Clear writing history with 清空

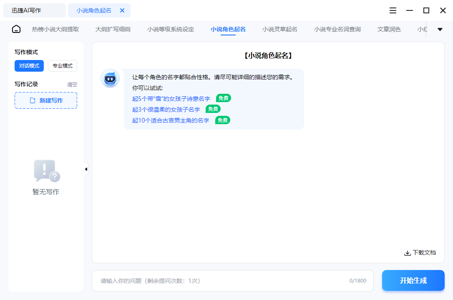[x=72, y=84]
